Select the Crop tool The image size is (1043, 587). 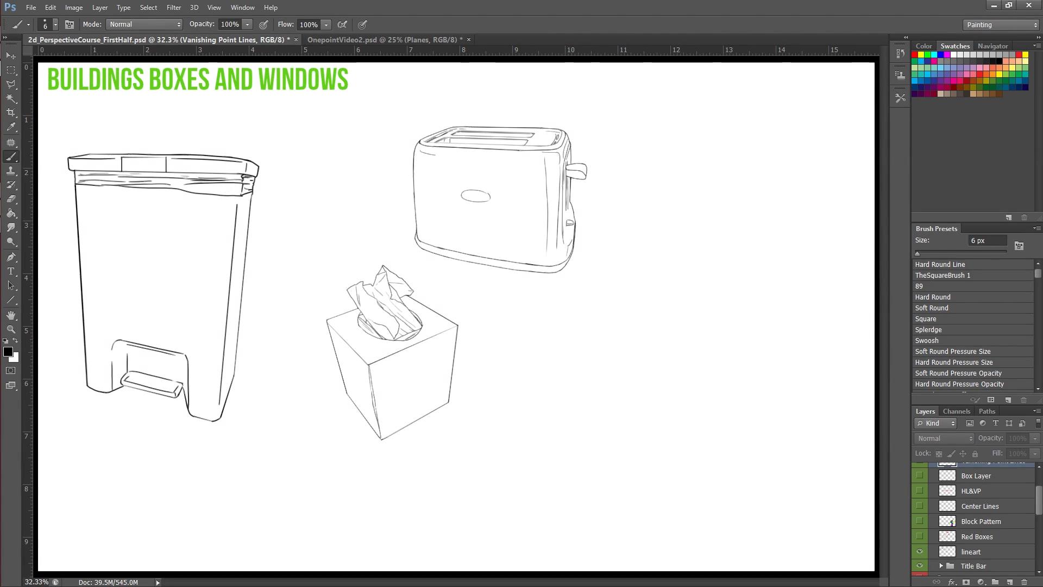click(x=11, y=113)
